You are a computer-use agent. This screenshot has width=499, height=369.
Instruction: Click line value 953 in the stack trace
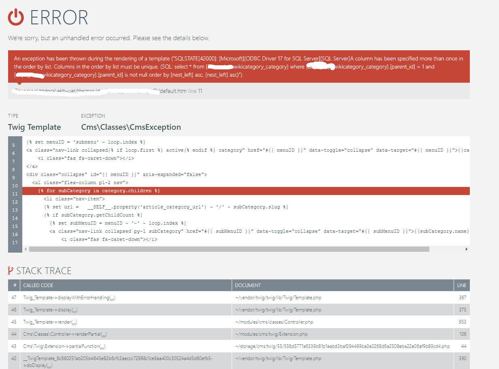point(463,322)
